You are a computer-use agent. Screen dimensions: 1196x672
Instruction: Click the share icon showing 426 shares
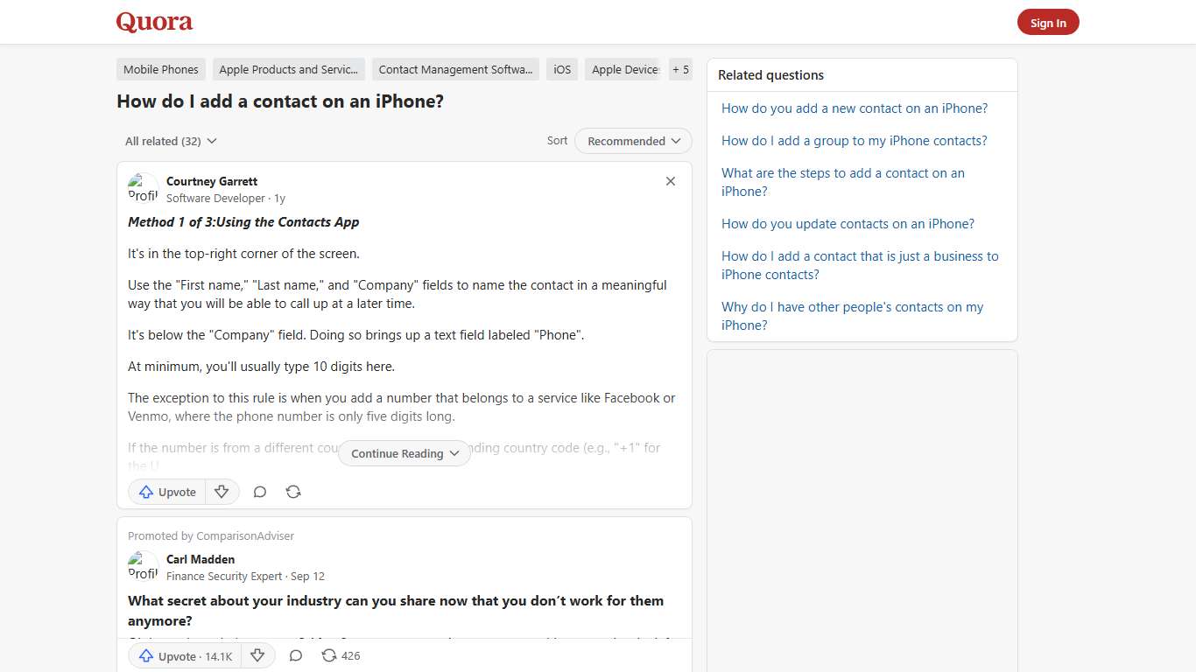pyautogui.click(x=340, y=655)
